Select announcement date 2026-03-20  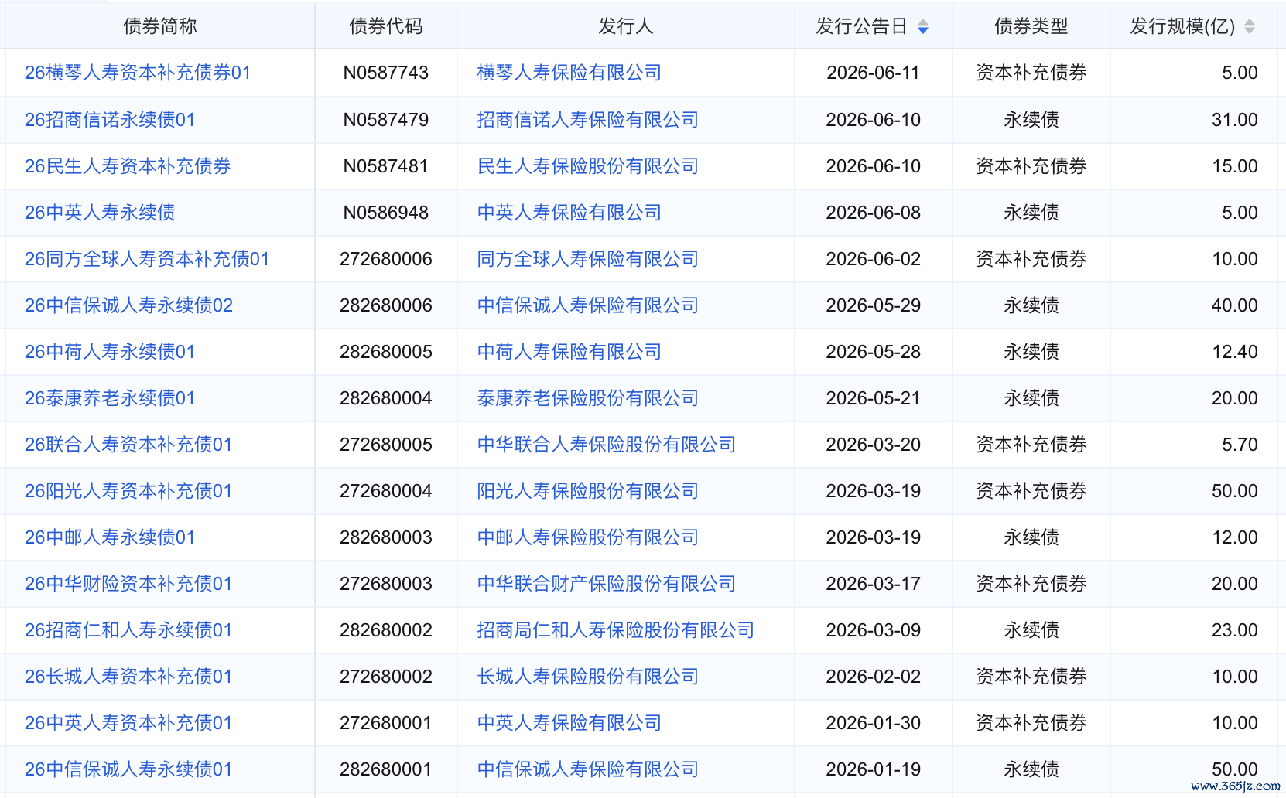click(x=874, y=445)
